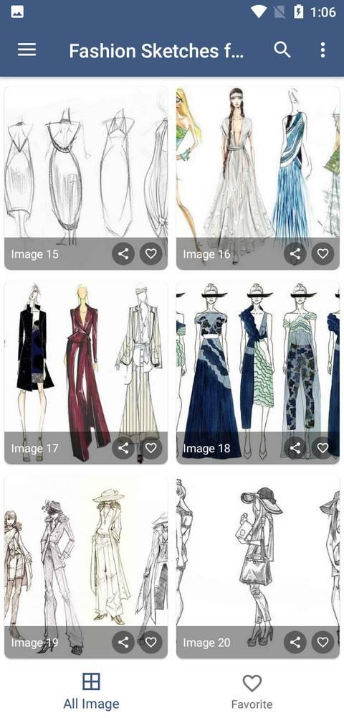This screenshot has width=344, height=718.
Task: Like Image 19 with heart
Action: tap(151, 642)
